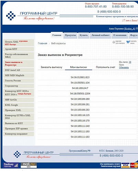This screenshot has height=171, width=138.
Task: Click the Ecolog_A username link
Action: tap(130, 29)
